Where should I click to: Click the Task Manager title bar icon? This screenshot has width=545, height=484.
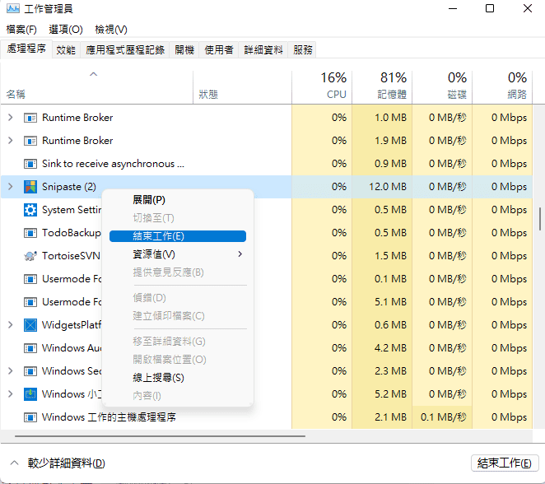click(13, 8)
